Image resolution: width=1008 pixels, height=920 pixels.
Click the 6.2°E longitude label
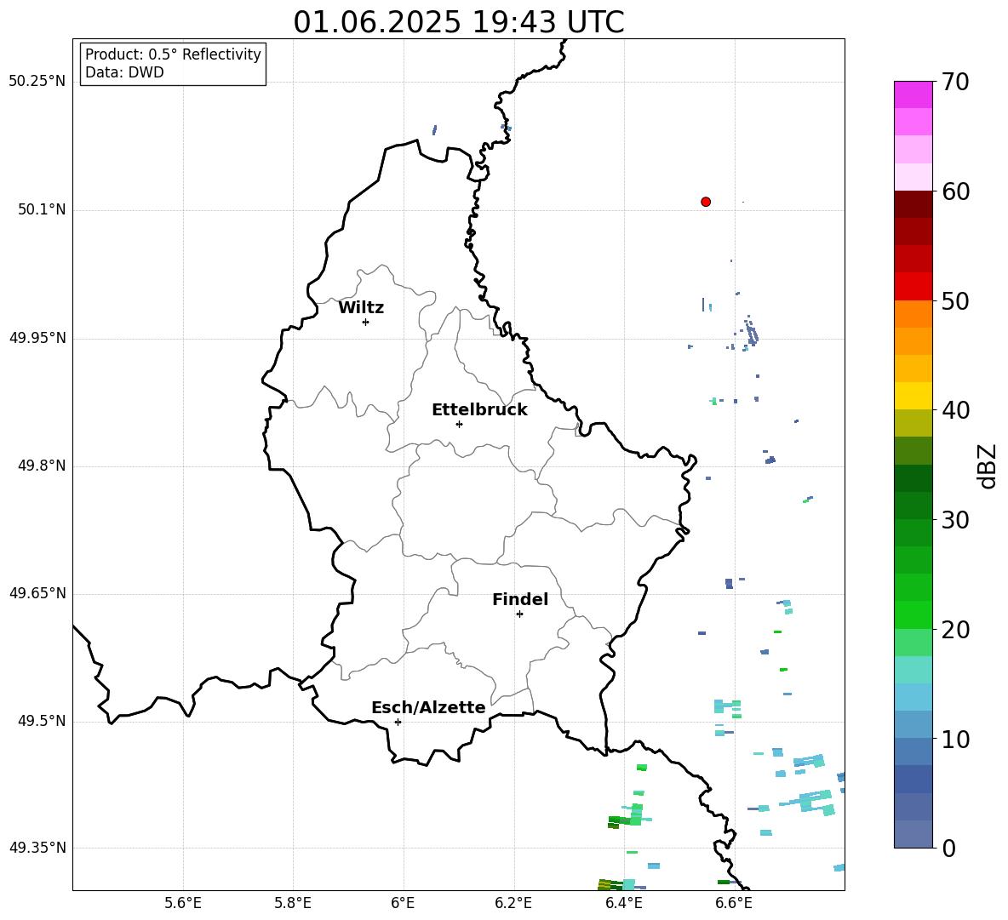point(513,903)
